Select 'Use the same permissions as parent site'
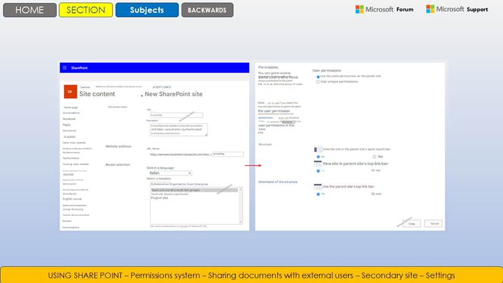503x283 pixels. 318,76
